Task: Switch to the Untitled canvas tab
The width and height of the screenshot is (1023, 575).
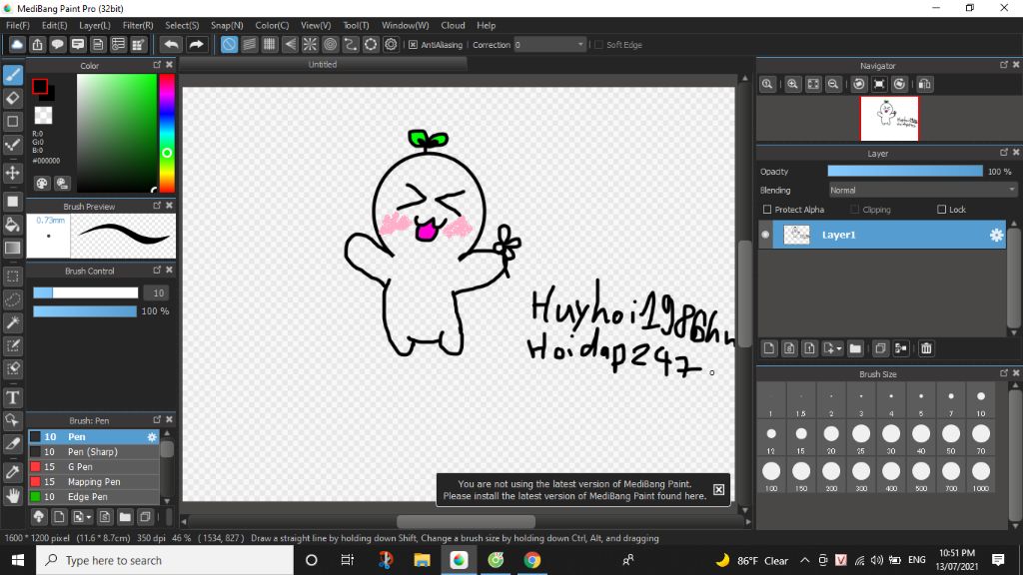Action: pos(323,65)
